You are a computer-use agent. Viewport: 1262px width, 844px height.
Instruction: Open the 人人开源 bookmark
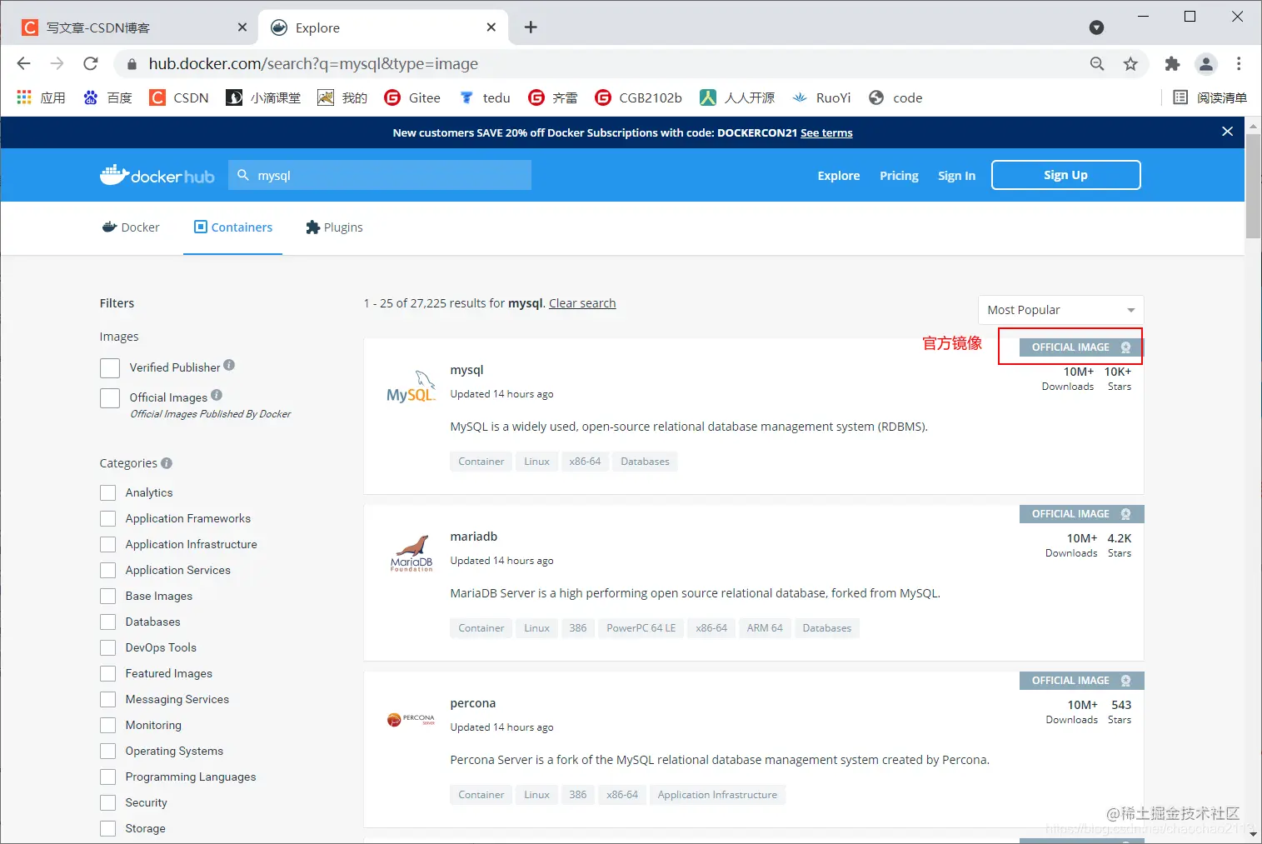point(738,97)
